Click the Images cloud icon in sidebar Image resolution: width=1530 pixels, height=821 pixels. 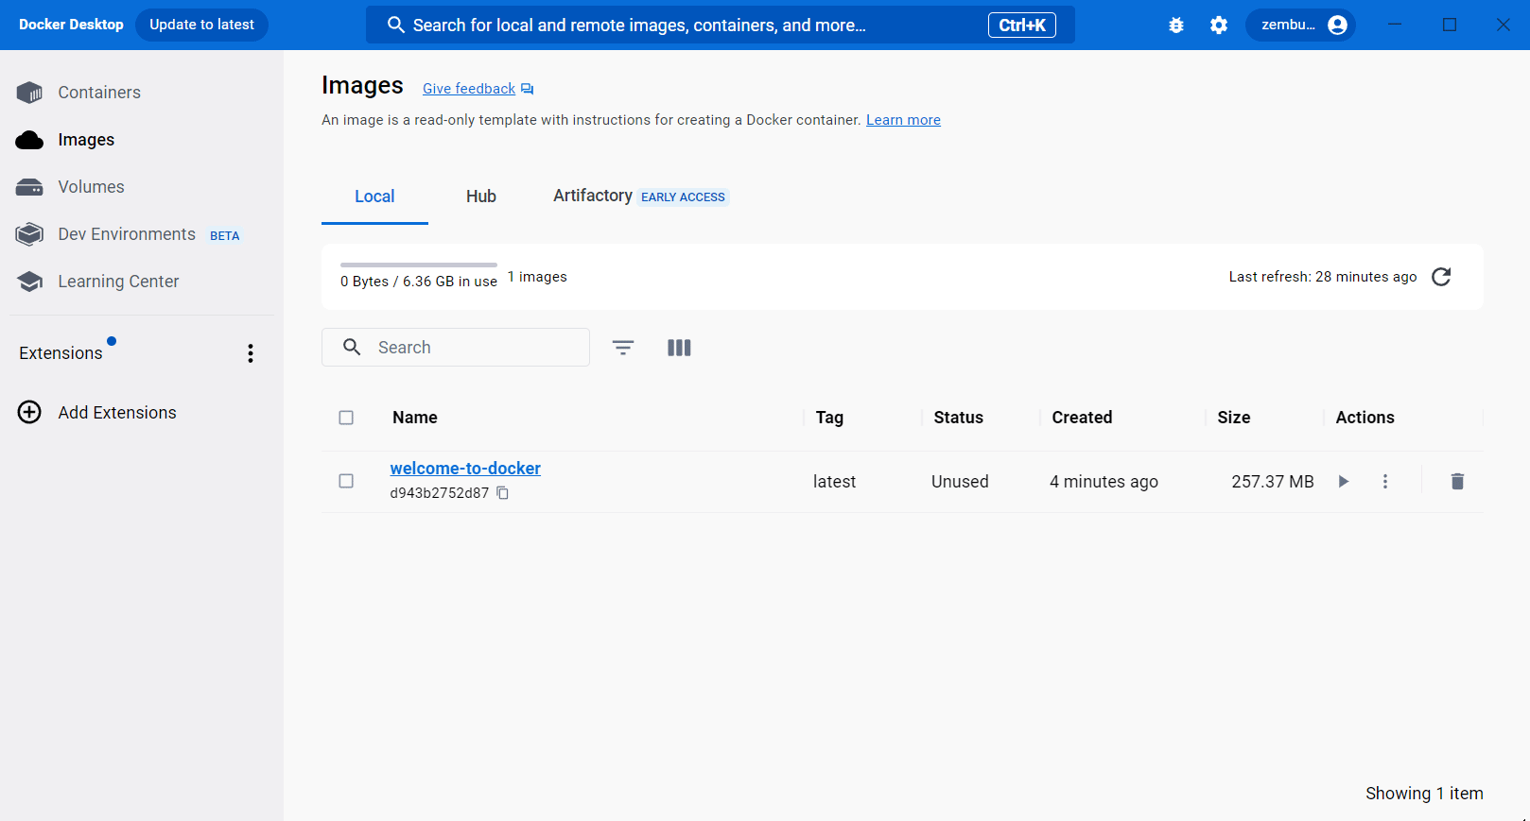coord(29,140)
